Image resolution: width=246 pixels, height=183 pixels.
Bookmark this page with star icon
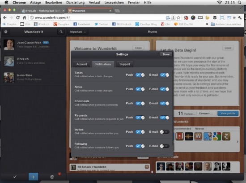tap(178, 17)
